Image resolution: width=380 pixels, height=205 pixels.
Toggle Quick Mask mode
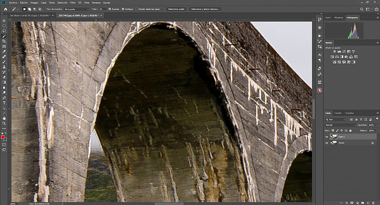4,145
